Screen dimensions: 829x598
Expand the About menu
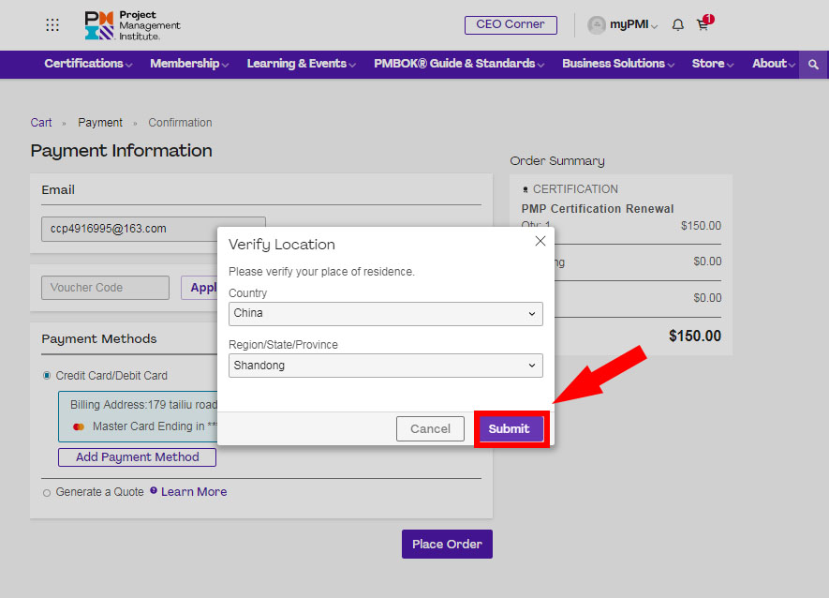coord(774,64)
